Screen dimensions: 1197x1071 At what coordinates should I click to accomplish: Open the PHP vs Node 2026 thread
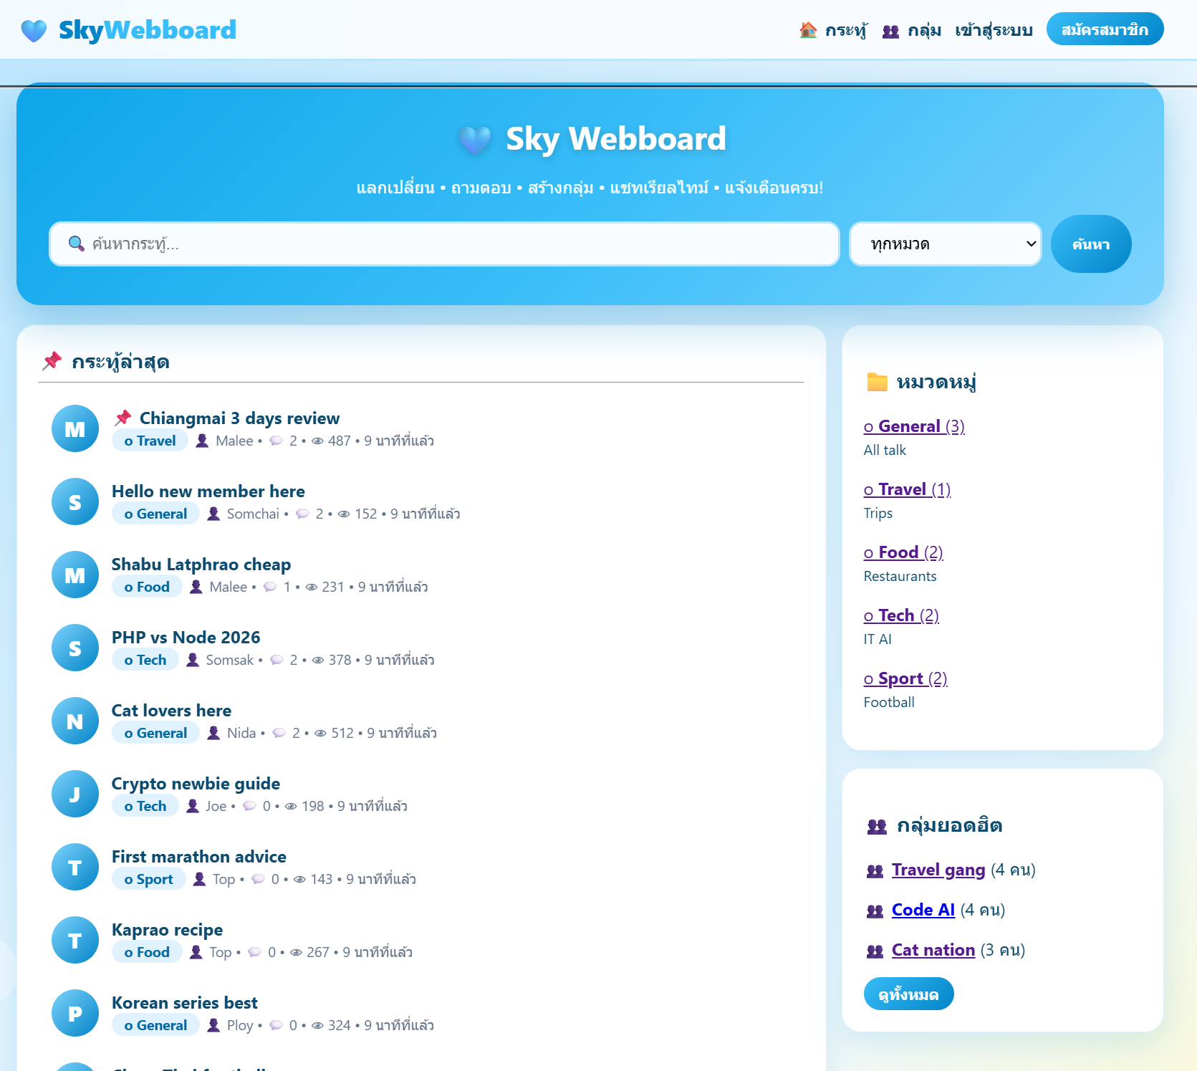click(186, 638)
